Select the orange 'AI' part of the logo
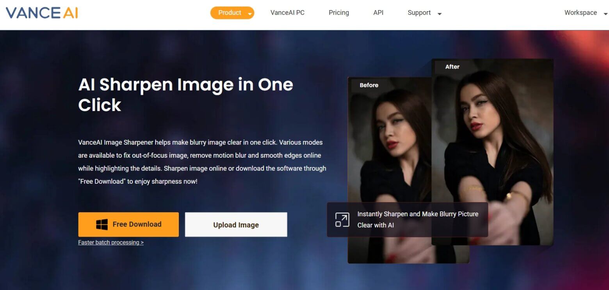 click(x=70, y=12)
